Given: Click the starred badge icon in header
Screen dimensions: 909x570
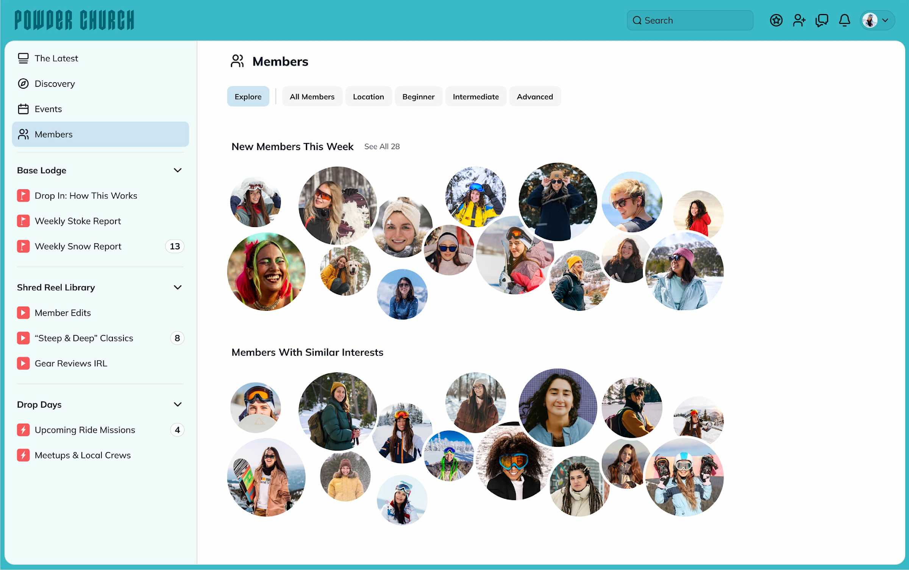Looking at the screenshot, I should tap(776, 20).
